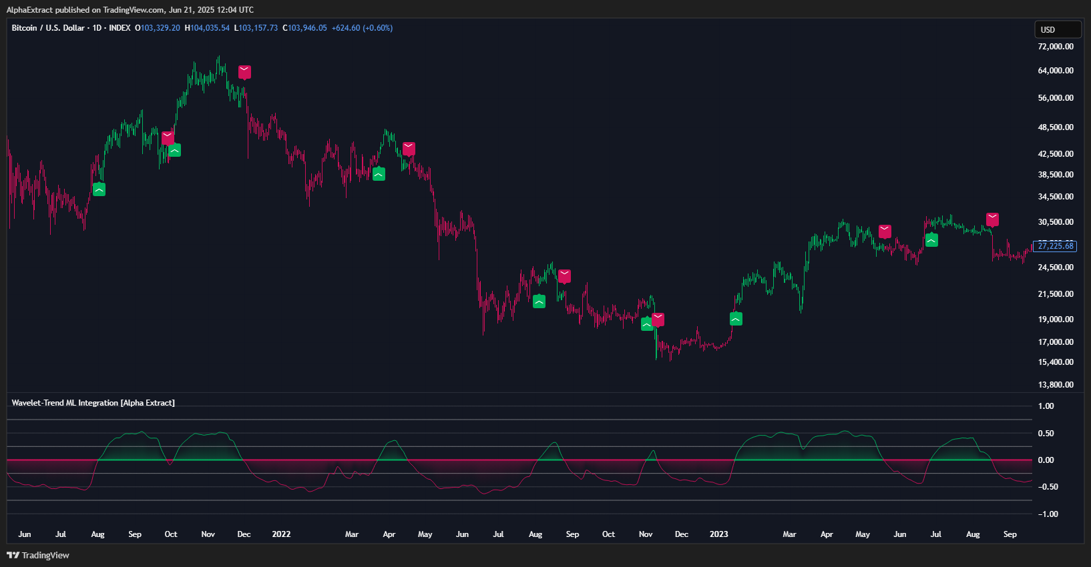Select the Wavelet-Trend ML Integration indicator title
The height and width of the screenshot is (567, 1091).
click(x=93, y=403)
